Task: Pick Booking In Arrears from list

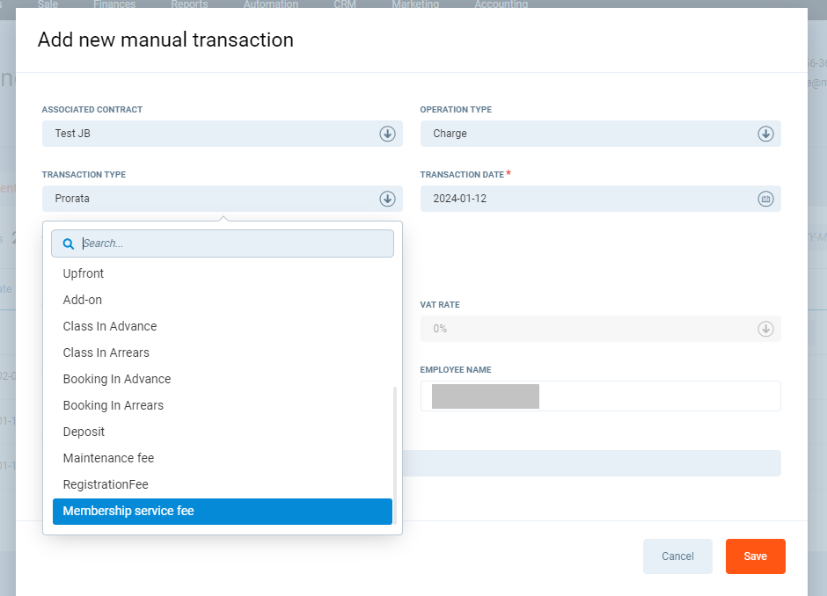Action: tap(113, 405)
